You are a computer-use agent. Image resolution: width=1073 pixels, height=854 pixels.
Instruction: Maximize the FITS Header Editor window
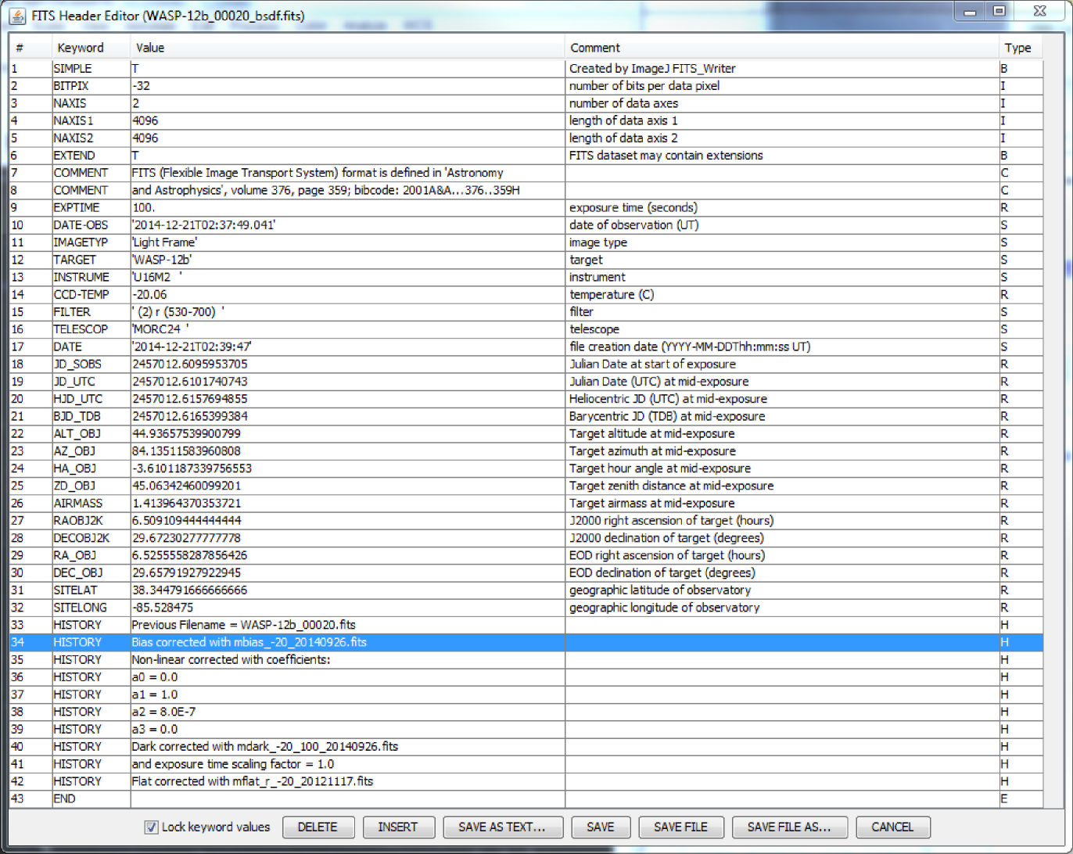click(x=999, y=13)
